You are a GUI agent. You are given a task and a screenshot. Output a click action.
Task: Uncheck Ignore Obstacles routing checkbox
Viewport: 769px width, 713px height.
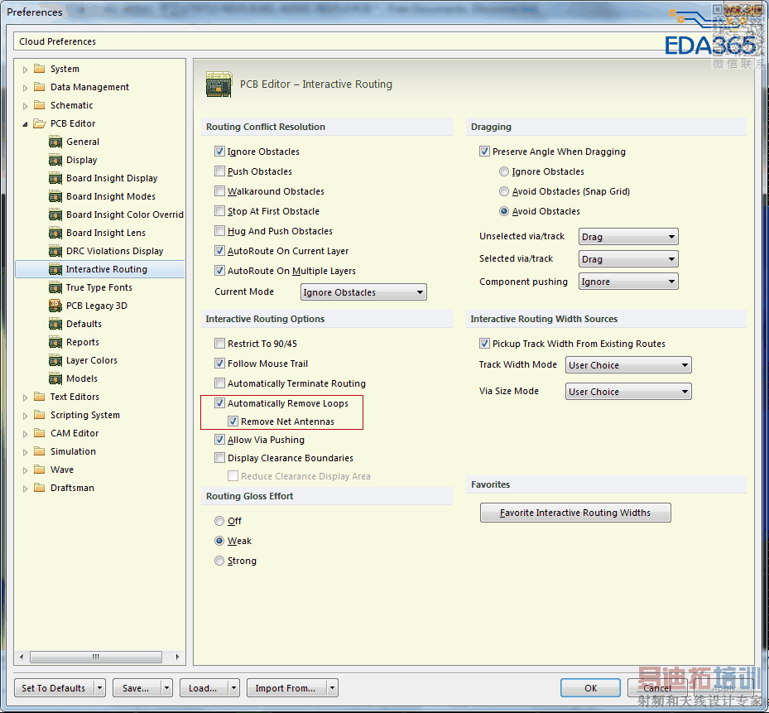tap(219, 152)
